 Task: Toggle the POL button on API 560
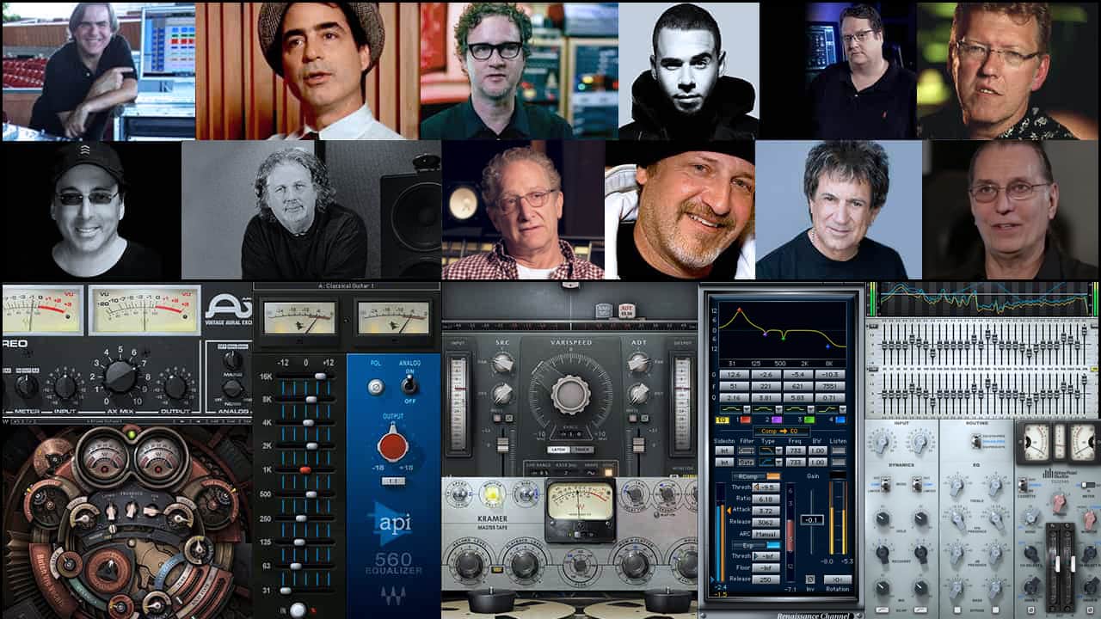click(375, 386)
